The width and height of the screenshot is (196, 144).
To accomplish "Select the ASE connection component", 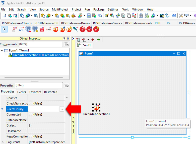I will [x=22, y=29].
